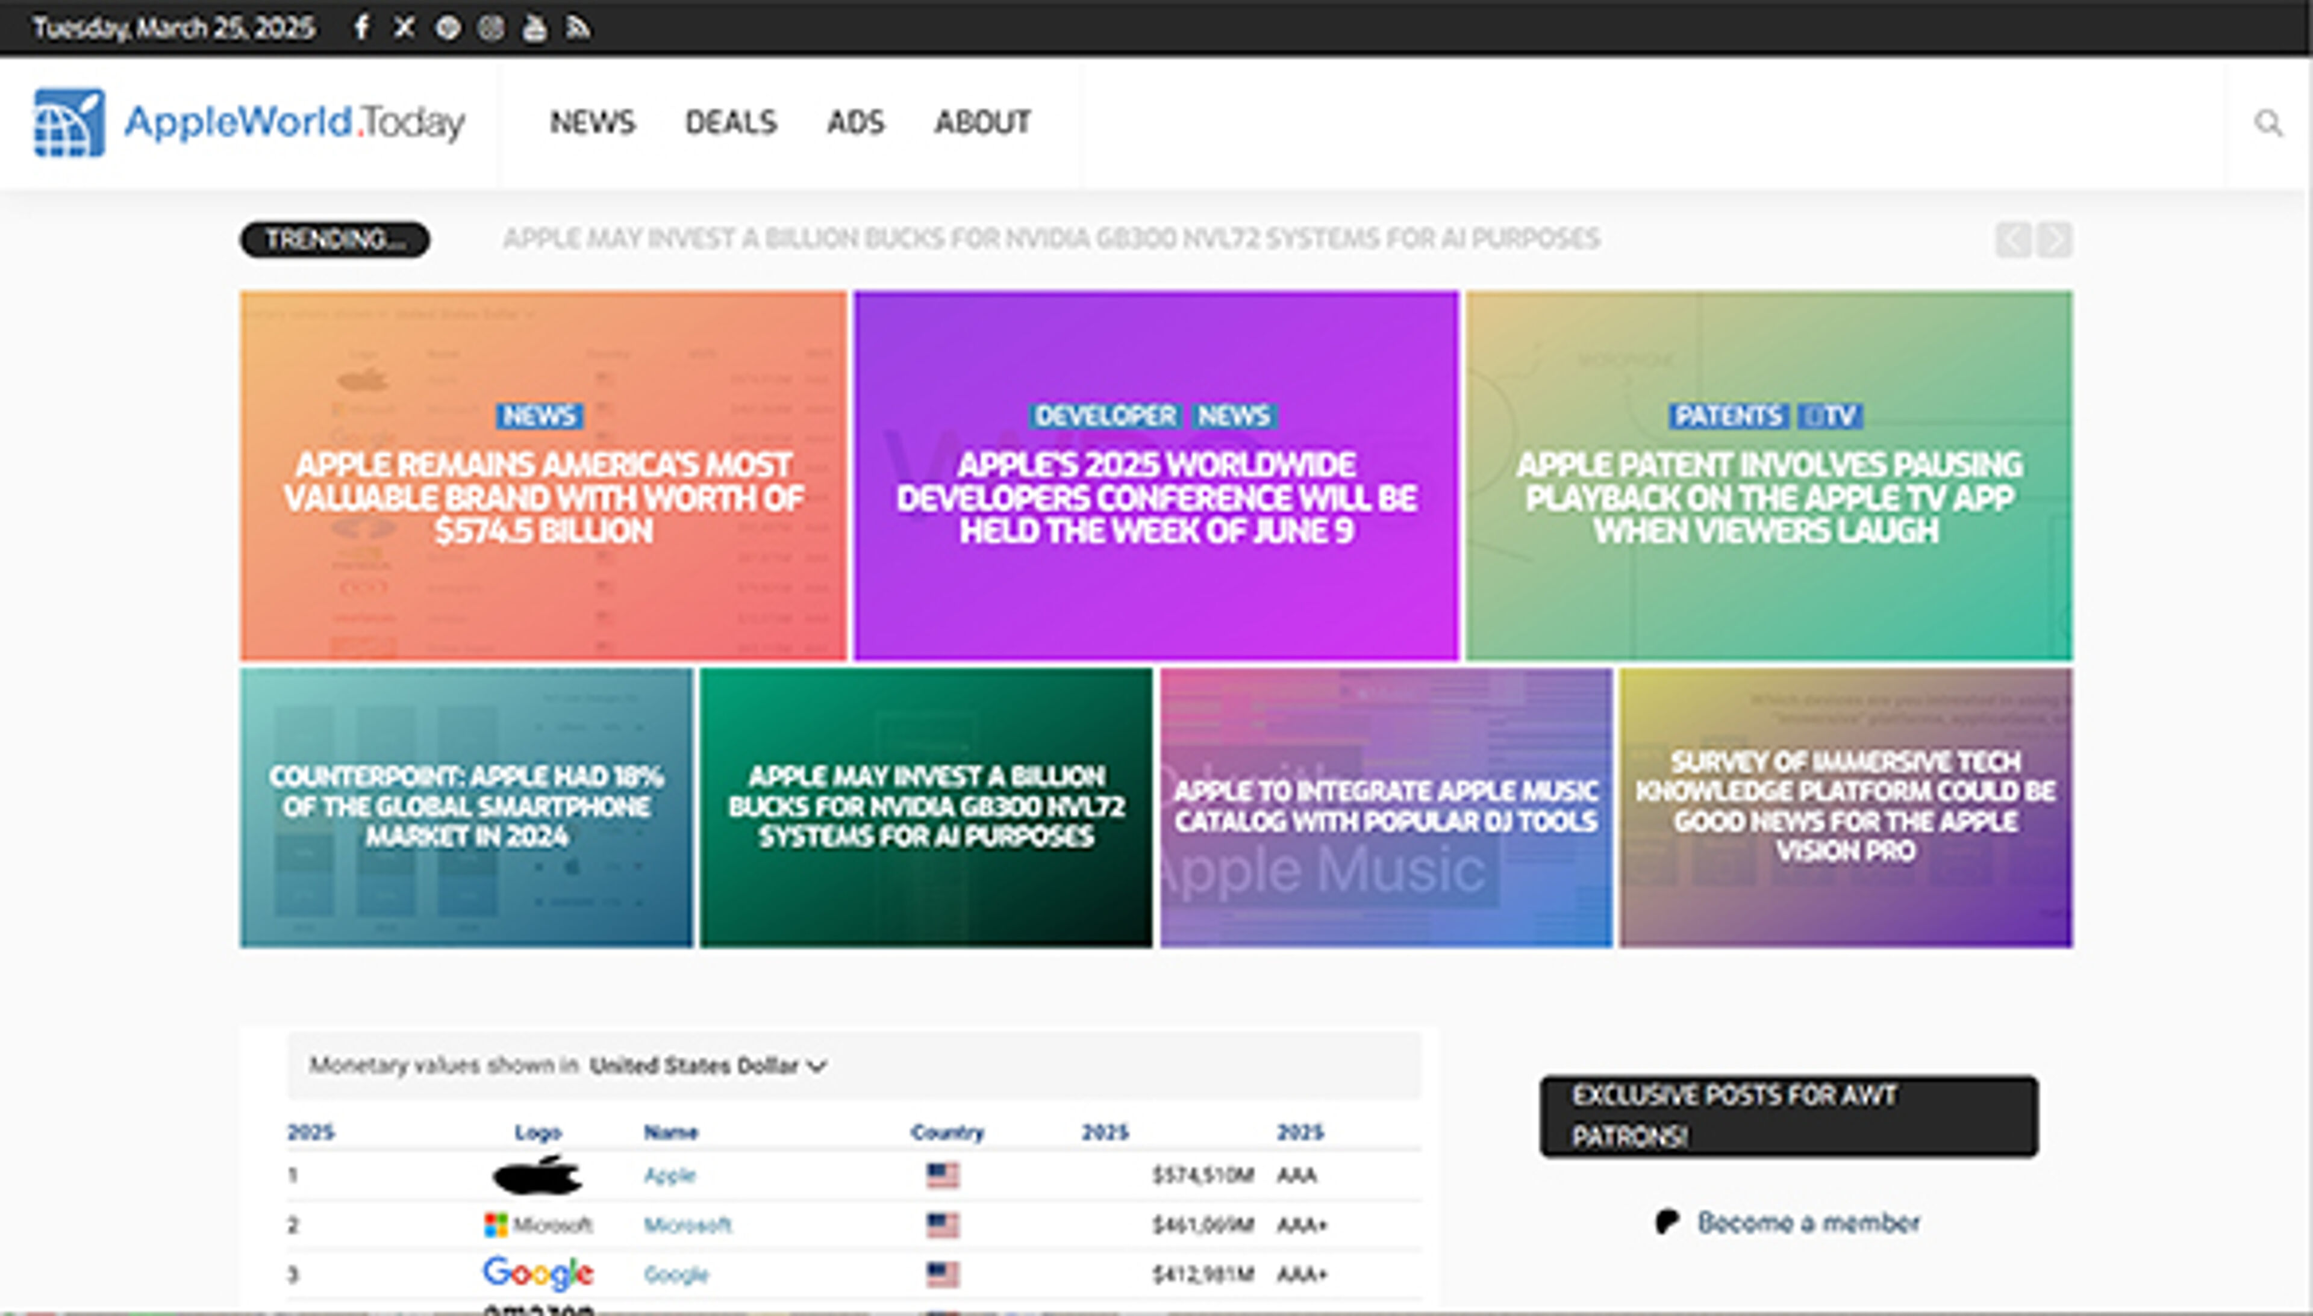Open the Deals menu item

click(731, 122)
